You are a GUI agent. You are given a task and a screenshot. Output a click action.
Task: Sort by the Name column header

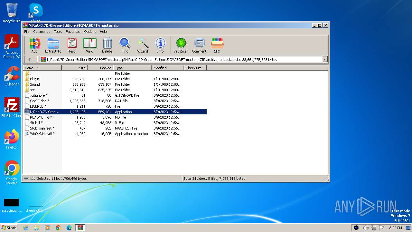42,68
